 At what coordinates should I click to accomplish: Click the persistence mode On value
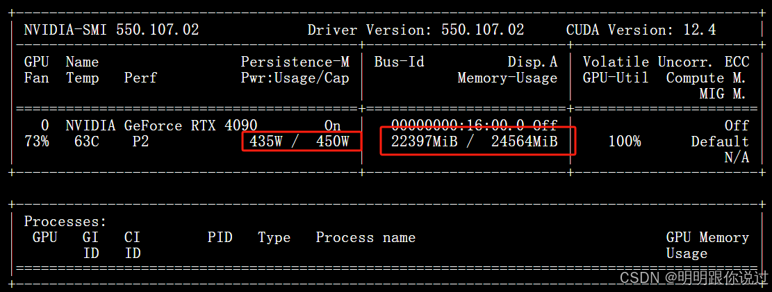[x=332, y=126]
